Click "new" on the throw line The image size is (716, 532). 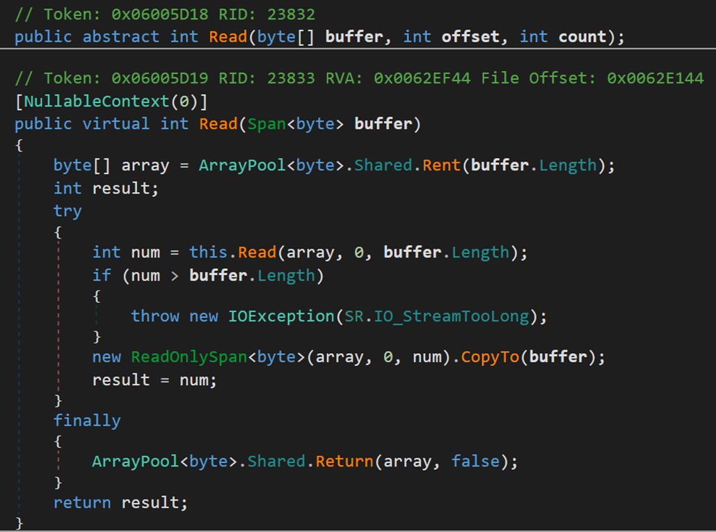coord(204,316)
